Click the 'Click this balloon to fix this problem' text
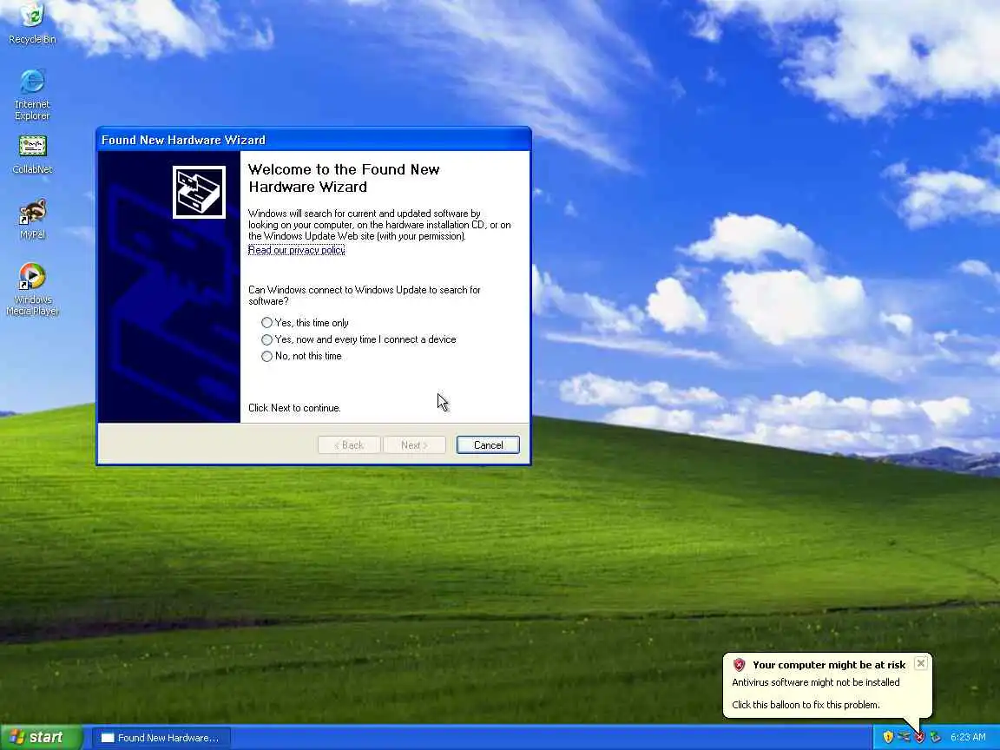This screenshot has width=1000, height=750. [806, 705]
